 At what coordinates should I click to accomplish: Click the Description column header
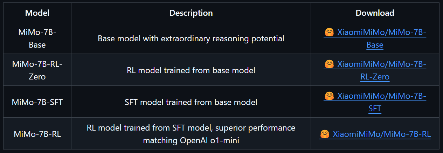point(191,13)
